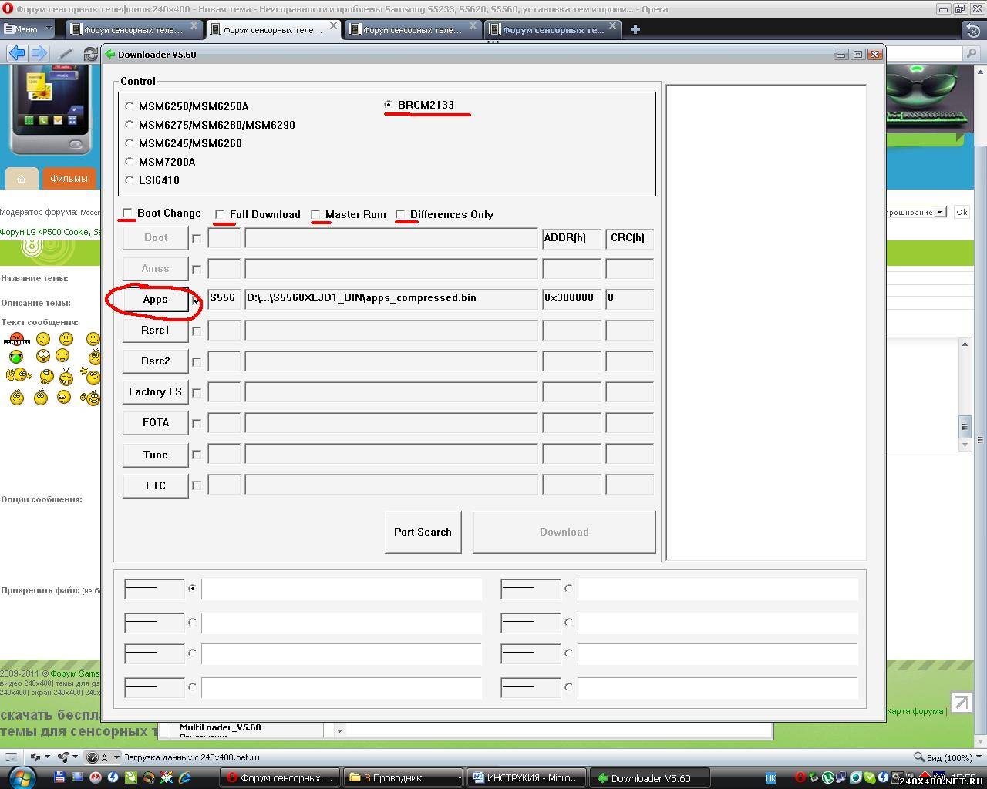
Task: Pick the MSM7200A chipset option
Action: pyautogui.click(x=130, y=162)
